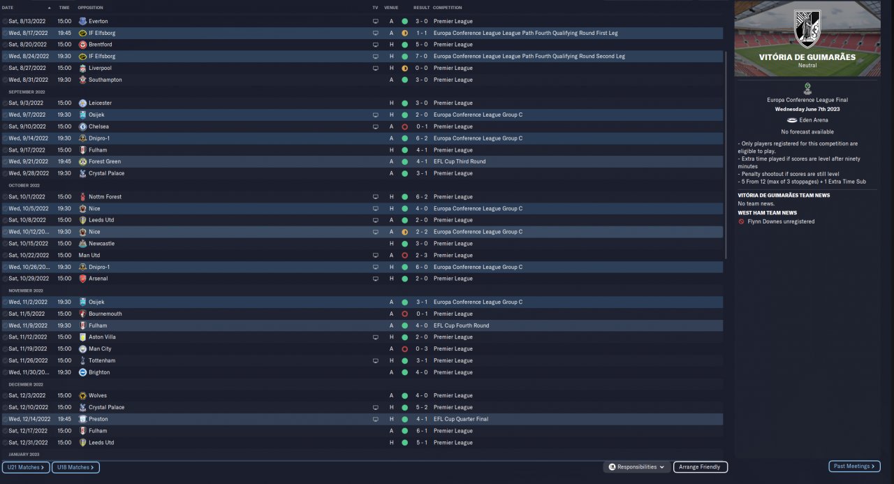
Task: Select the circle on Wed, 11/2/2022 row
Action: 5,302
